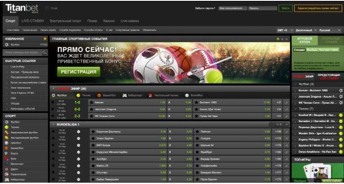Open the Десятичный odds format dropdown

point(306,30)
